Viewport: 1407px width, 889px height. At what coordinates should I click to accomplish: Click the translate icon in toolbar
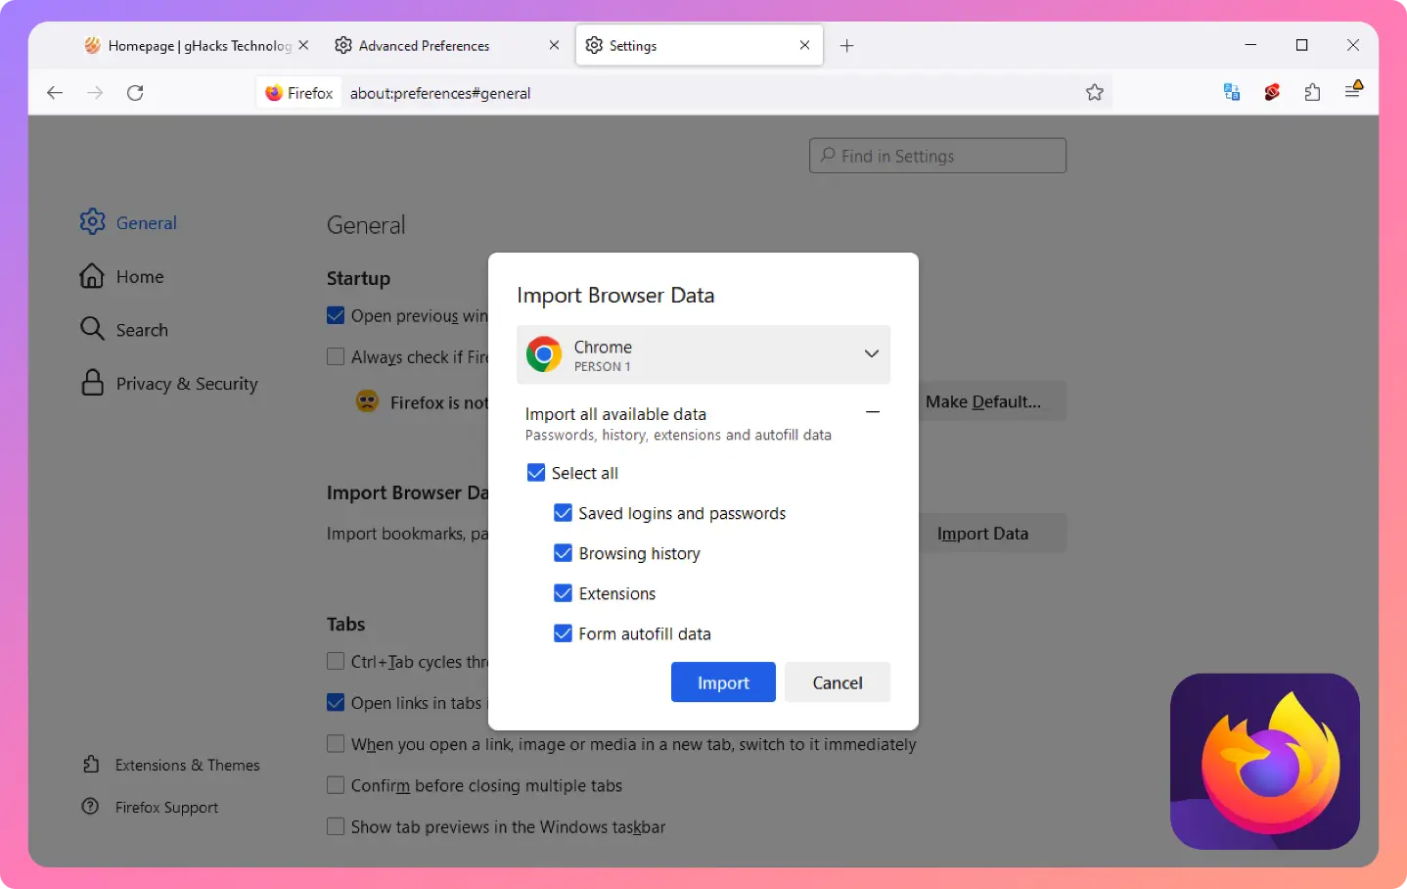click(1231, 93)
